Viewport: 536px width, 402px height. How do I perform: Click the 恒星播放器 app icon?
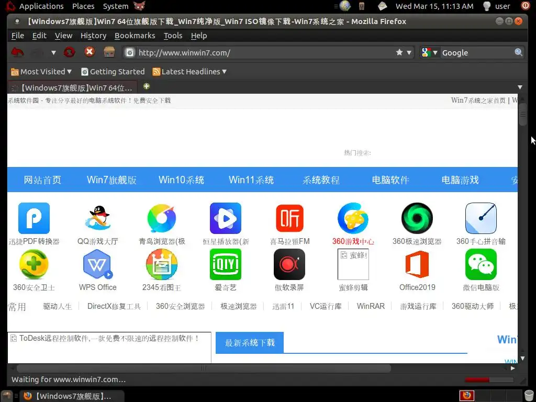pos(226,218)
